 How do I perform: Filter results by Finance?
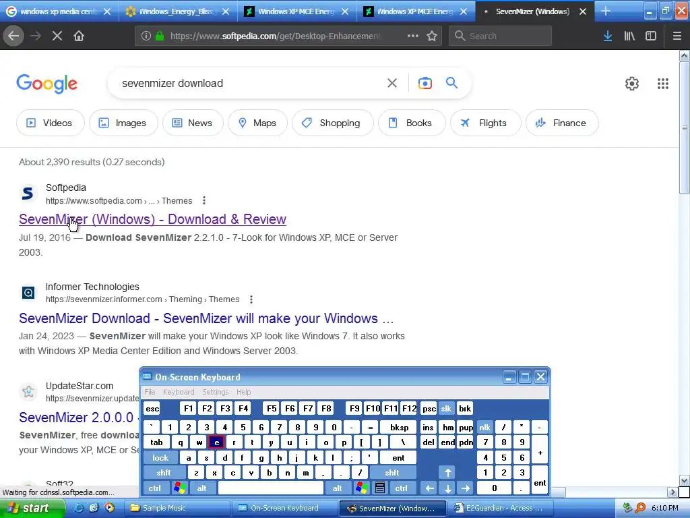click(x=562, y=123)
